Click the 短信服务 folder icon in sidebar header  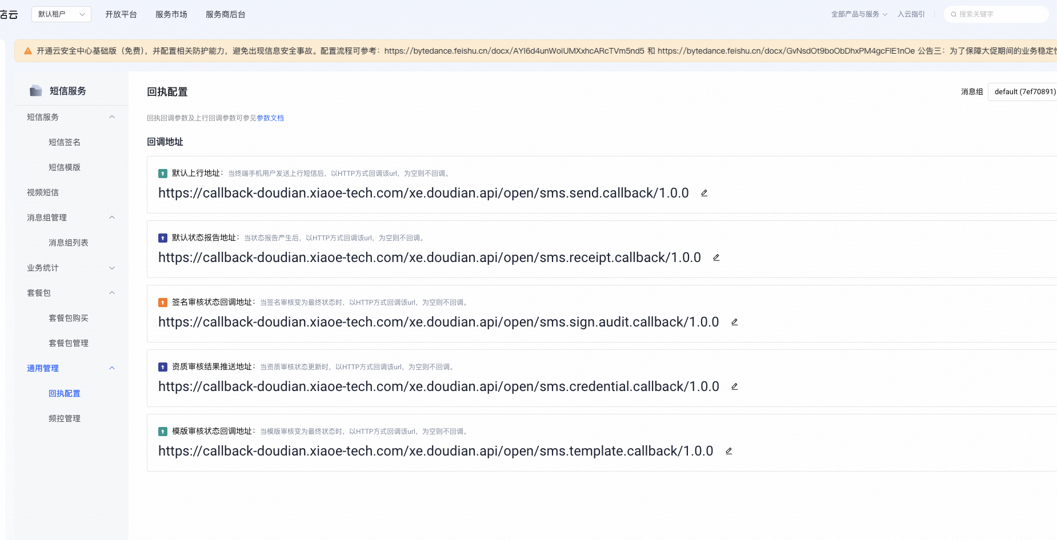click(36, 91)
